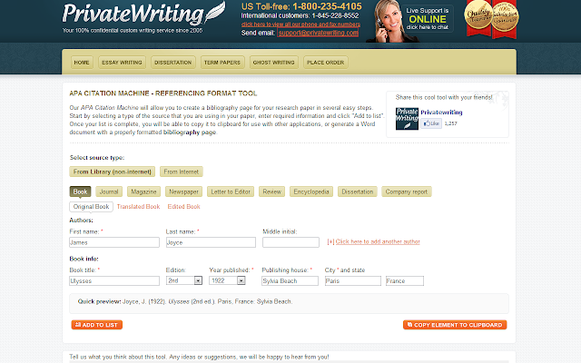
Task: Choose the Original Book option
Action: (91, 207)
